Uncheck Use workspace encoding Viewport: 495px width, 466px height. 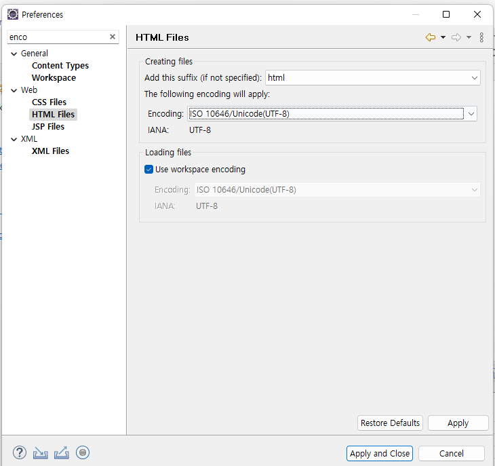148,169
